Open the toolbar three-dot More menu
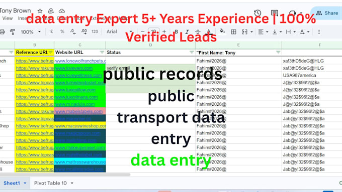This screenshot has height=192, width=342. (319, 32)
